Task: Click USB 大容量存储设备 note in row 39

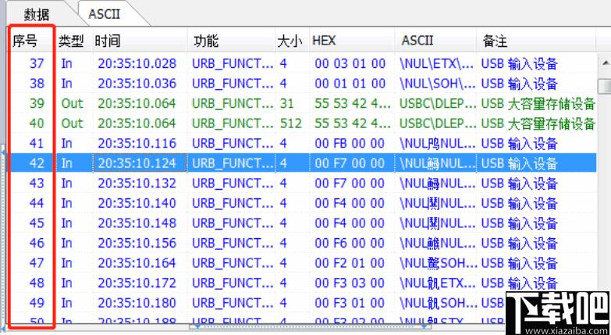Action: point(538,103)
